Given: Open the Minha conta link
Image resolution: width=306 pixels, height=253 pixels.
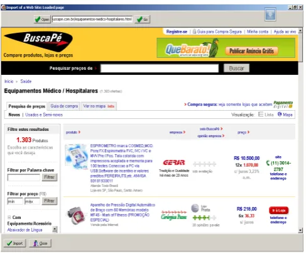Looking at the screenshot, I should pos(258,31).
